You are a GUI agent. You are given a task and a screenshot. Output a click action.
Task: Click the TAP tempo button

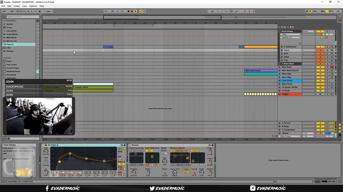click(12, 11)
